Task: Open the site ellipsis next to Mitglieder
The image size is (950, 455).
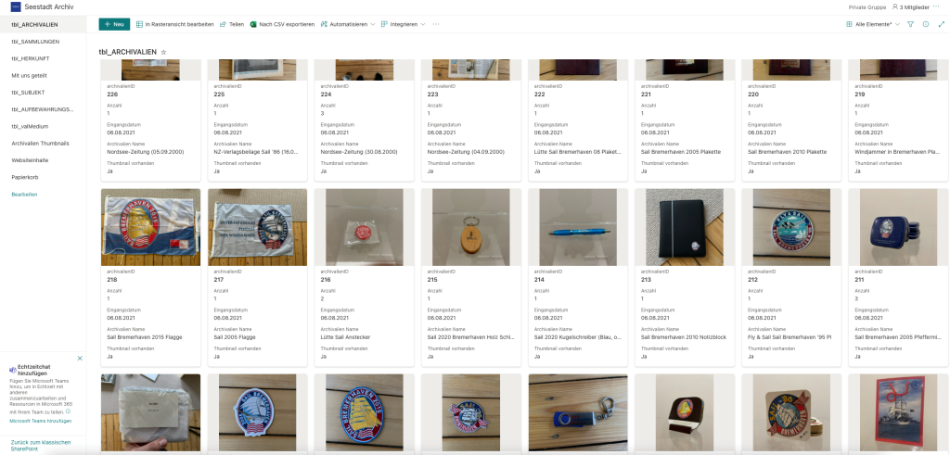Action: click(936, 6)
